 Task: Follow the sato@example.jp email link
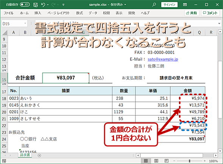[x=163, y=59]
